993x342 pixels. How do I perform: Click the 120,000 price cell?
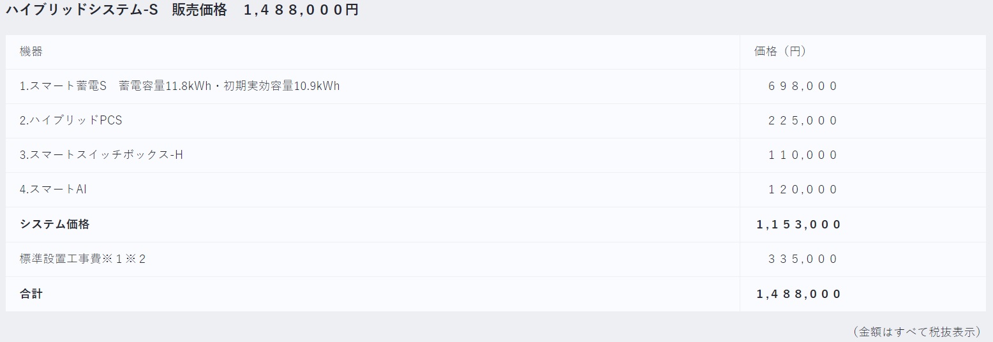[x=802, y=190]
